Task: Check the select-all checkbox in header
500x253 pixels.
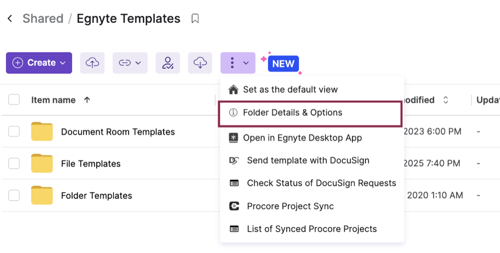Action: [14, 100]
